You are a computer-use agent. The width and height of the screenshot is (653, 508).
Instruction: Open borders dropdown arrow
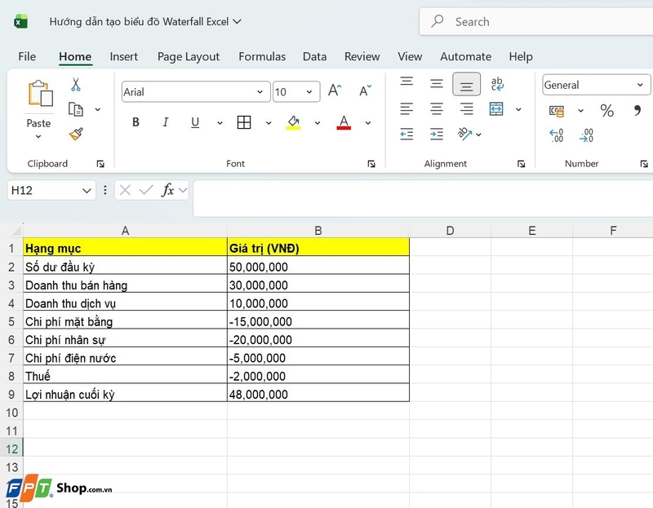(269, 123)
